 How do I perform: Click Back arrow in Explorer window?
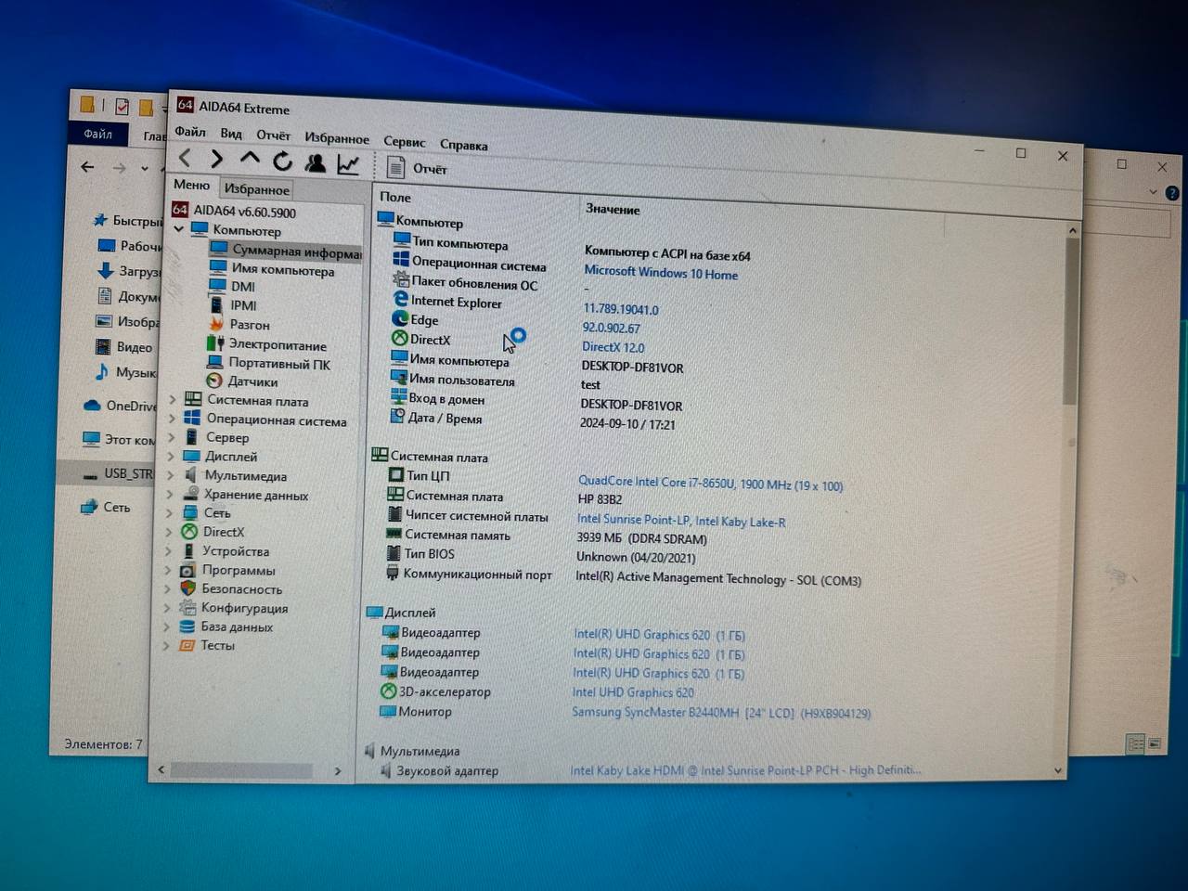pos(87,167)
